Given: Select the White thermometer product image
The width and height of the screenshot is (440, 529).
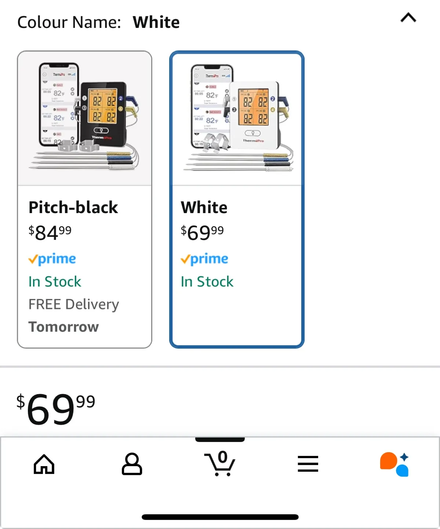Looking at the screenshot, I should point(237,118).
